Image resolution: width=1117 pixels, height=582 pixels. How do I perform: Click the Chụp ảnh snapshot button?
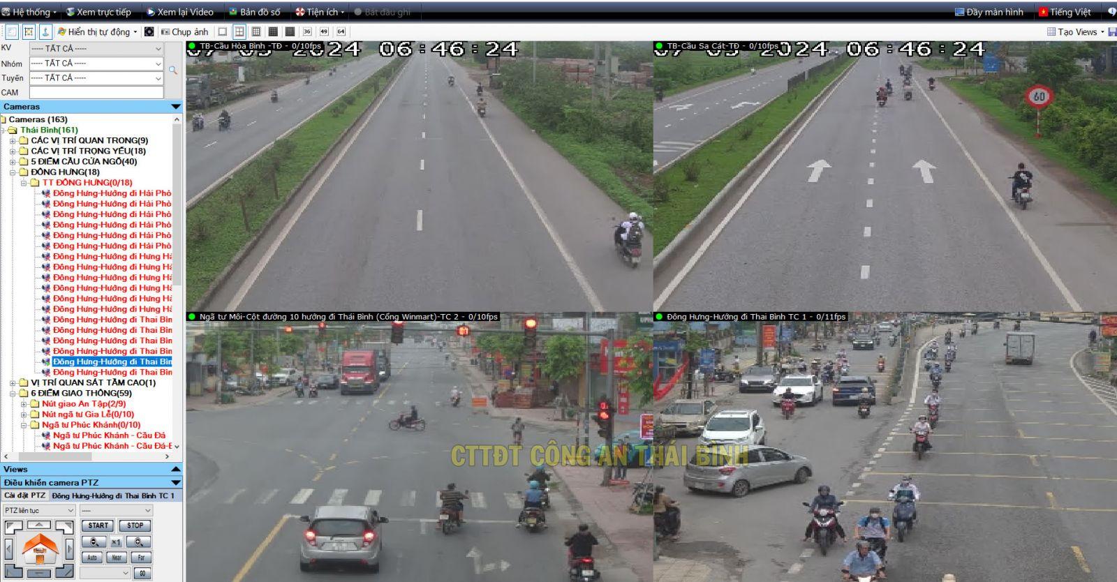[x=185, y=31]
